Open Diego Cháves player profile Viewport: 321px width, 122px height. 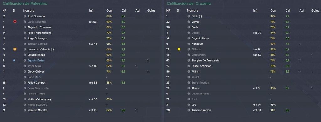pos(36,72)
